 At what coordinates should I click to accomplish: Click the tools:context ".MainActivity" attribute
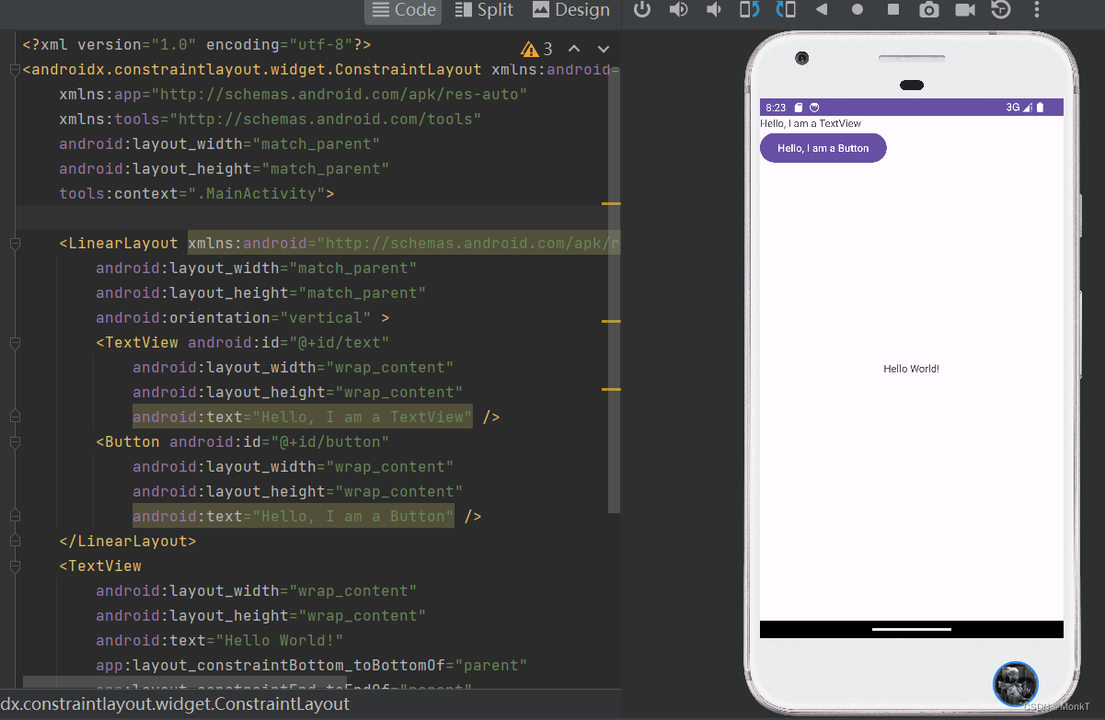[197, 194]
